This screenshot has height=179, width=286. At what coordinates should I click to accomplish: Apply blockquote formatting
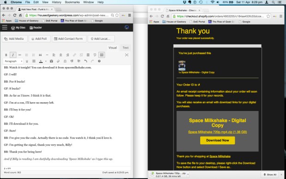pos(40,55)
